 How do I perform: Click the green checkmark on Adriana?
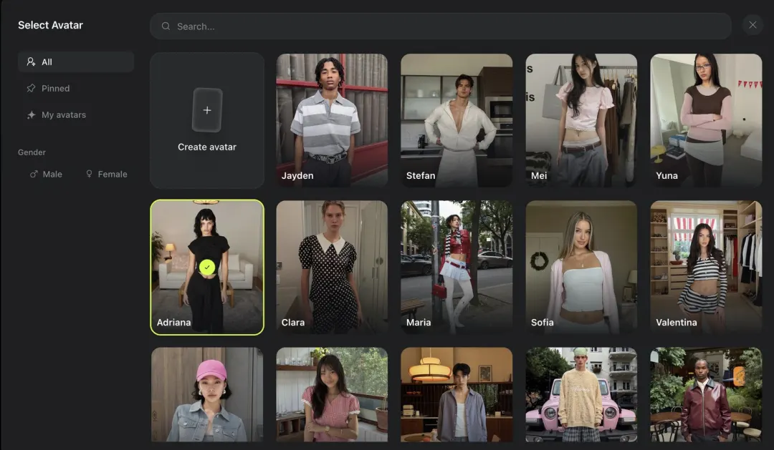coord(207,267)
